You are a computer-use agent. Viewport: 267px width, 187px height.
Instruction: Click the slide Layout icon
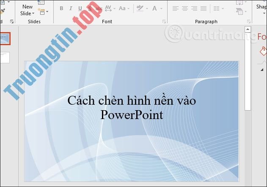(x=41, y=3)
